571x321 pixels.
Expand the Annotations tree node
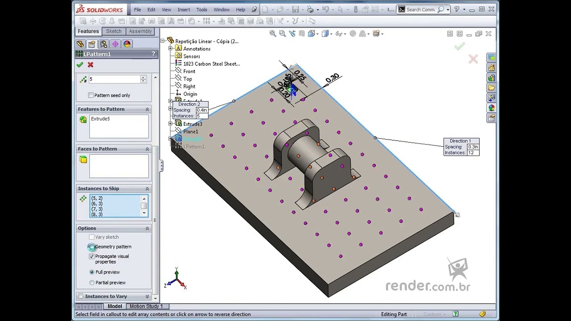pyautogui.click(x=170, y=48)
